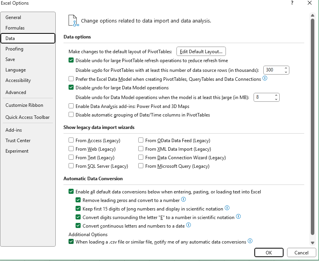Close the Excel Options dialog
319x261 pixels.
310,3
